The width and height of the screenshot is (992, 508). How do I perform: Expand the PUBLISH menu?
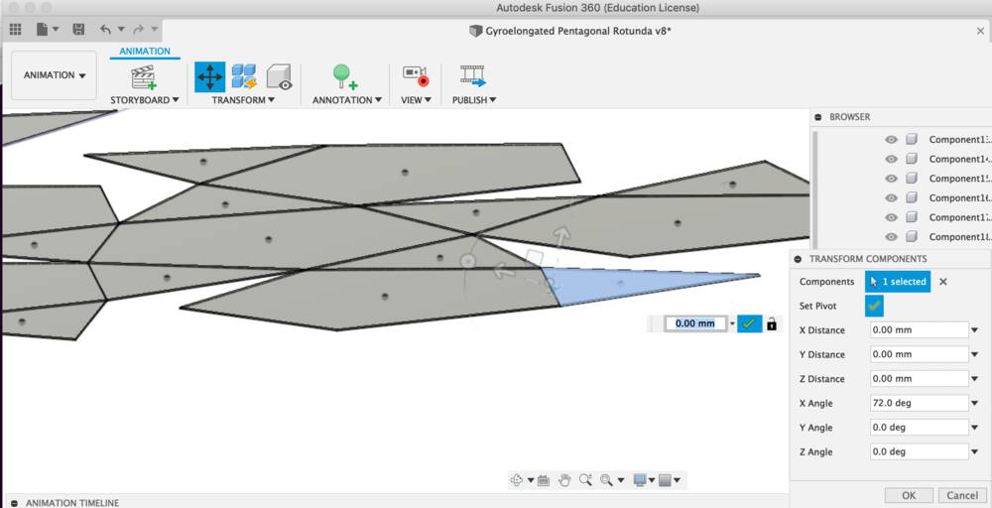(474, 100)
